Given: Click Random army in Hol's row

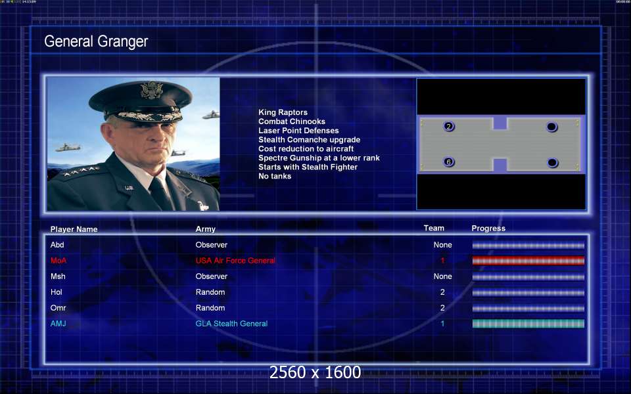Looking at the screenshot, I should 210,292.
